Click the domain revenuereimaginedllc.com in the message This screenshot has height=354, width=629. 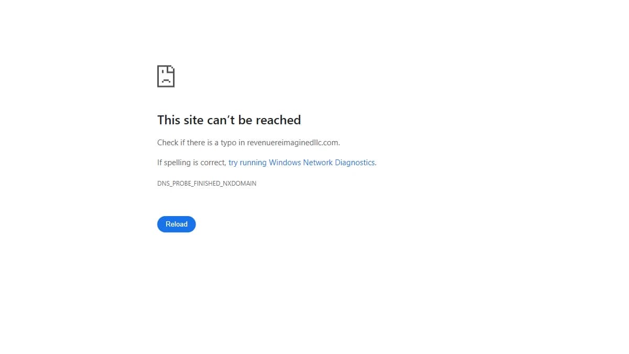click(x=292, y=143)
